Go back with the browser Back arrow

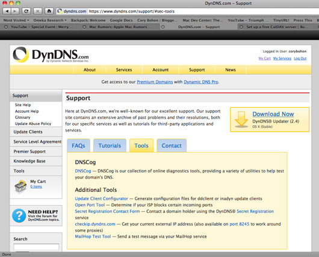coord(7,11)
